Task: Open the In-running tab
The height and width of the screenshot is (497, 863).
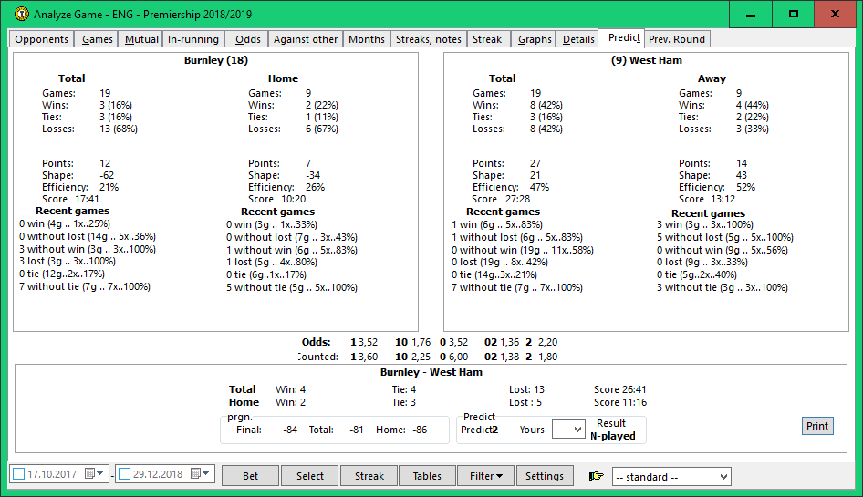Action: pyautogui.click(x=193, y=39)
